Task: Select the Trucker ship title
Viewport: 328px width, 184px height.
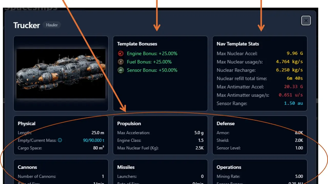Action: (27, 25)
